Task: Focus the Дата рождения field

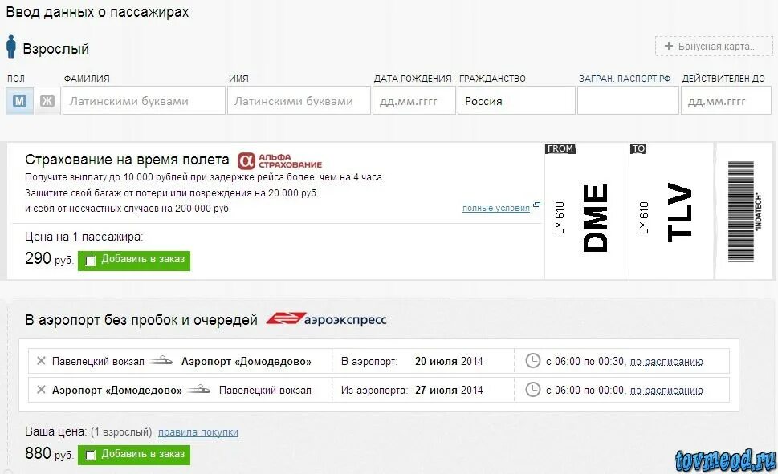Action: (413, 100)
